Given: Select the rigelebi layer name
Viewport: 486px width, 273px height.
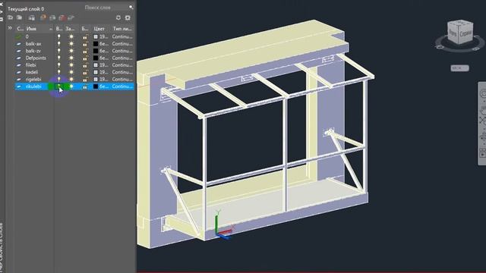Looking at the screenshot, I should pyautogui.click(x=33, y=79).
